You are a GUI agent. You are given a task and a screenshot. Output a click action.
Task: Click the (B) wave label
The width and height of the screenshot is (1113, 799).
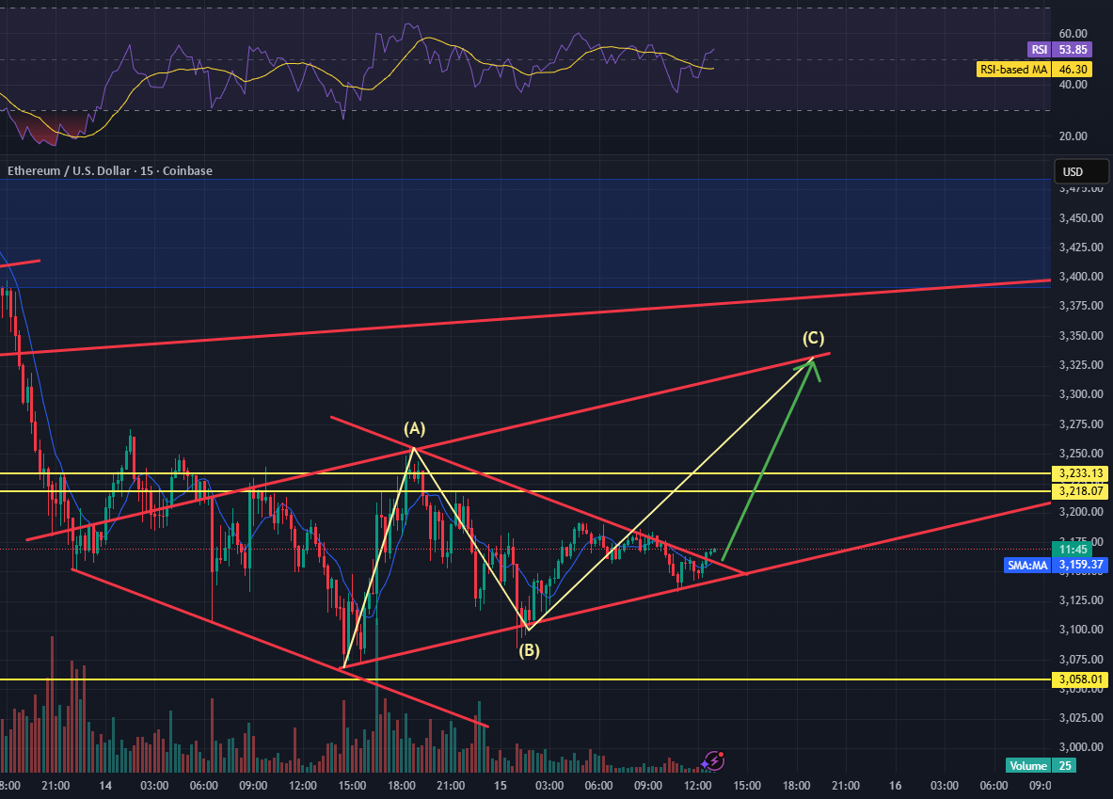pyautogui.click(x=530, y=649)
